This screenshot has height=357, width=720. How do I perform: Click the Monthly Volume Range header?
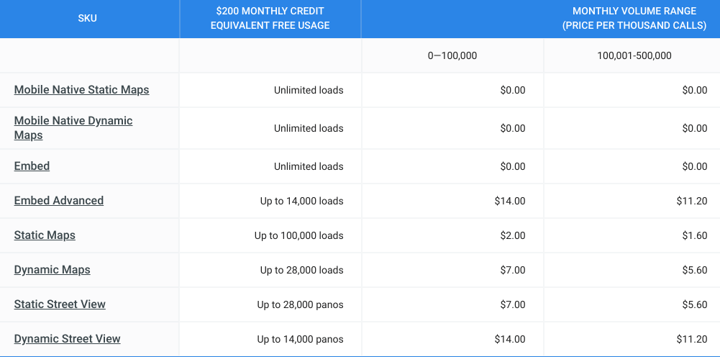(634, 19)
